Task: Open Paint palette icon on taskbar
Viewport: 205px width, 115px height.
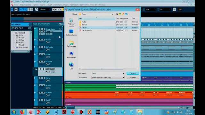Action: (115, 112)
